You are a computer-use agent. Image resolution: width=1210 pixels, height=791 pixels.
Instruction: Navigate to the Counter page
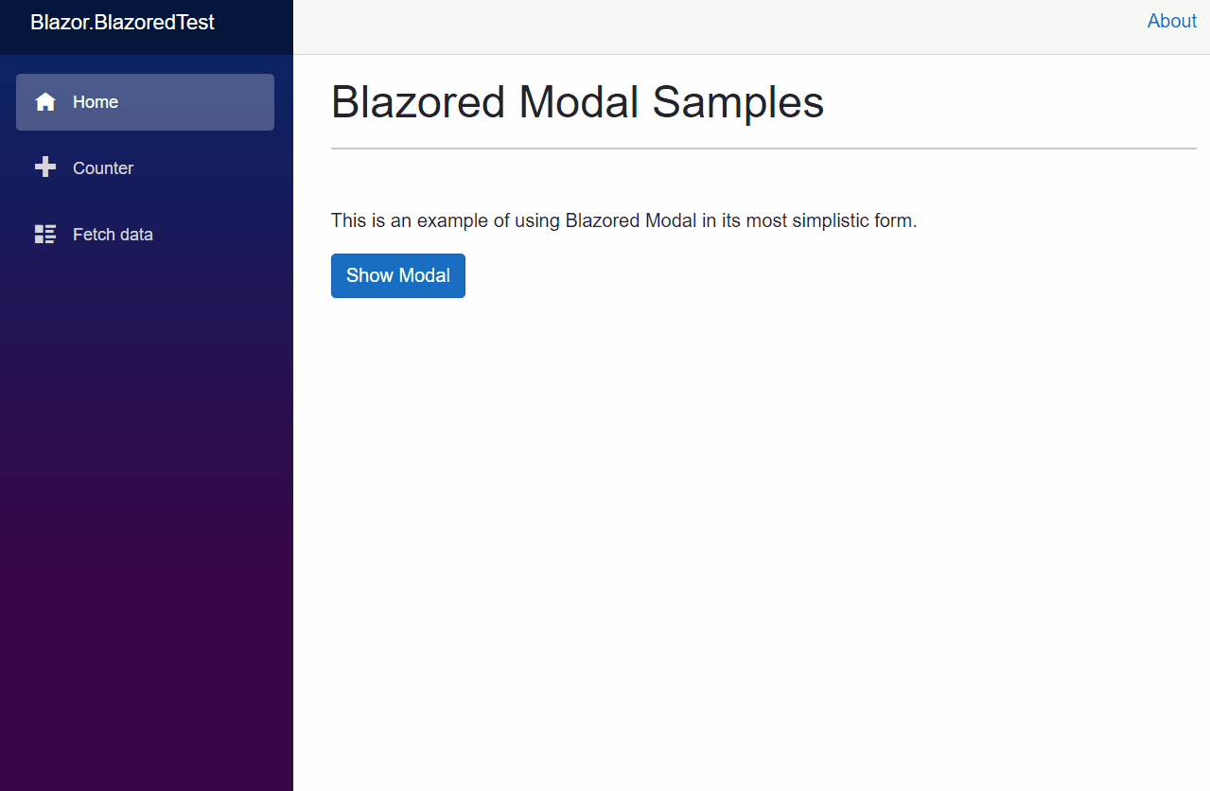[145, 168]
